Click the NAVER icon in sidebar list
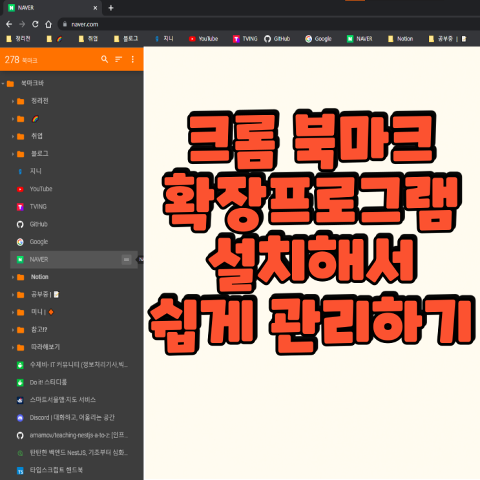This screenshot has width=480, height=480. (x=20, y=260)
